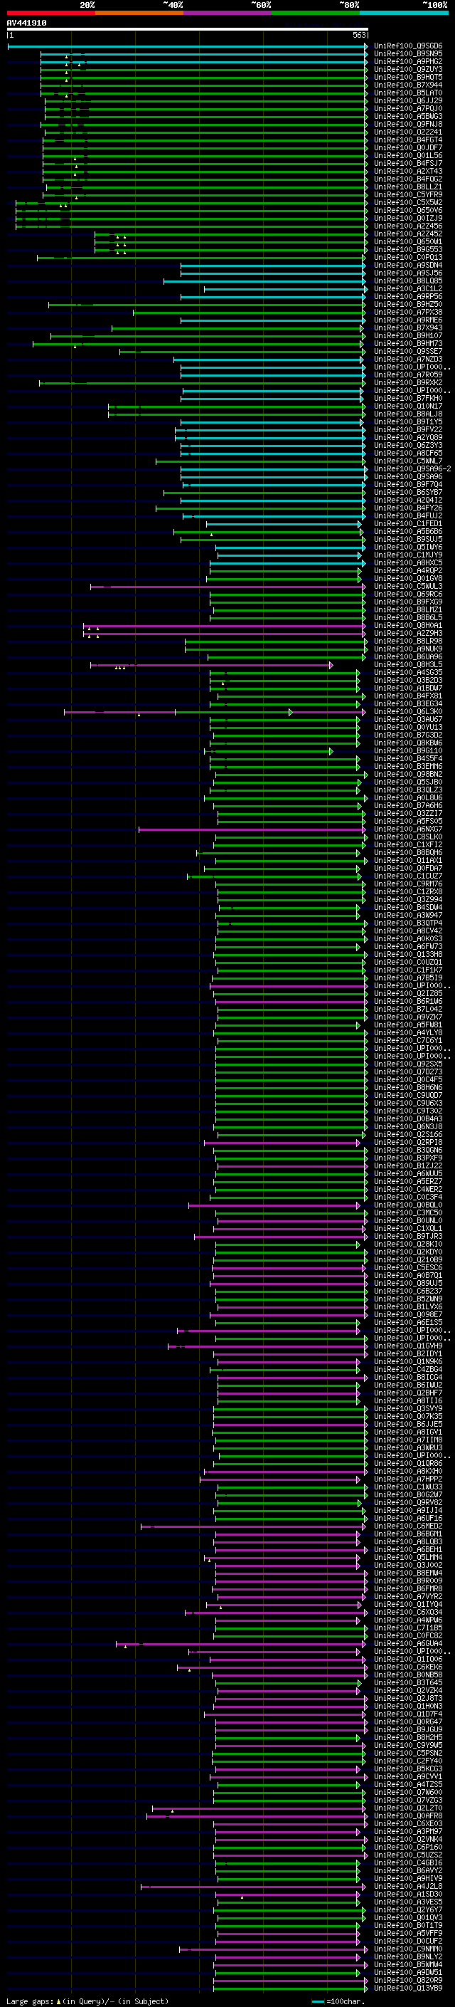Open UniRef100_Q2RPI8 hit label
455x2007 pixels.
(x=407, y=1143)
